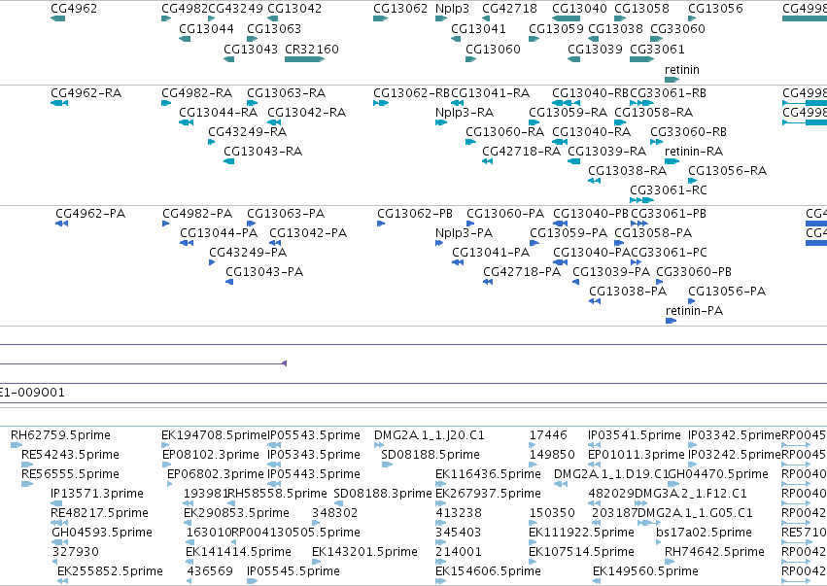Screen dimensions: 827x586
Task: Click EST EK143201.5prime label
Action: pos(365,552)
